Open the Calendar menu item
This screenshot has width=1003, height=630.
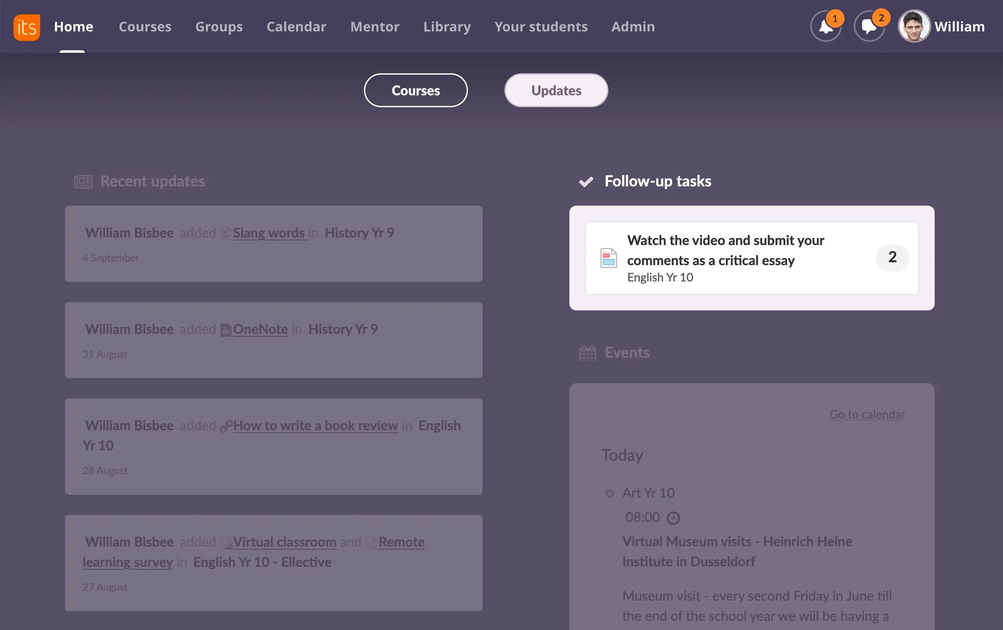pyautogui.click(x=296, y=27)
